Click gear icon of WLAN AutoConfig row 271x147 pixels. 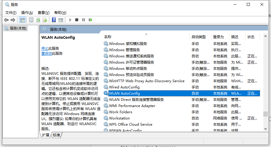[x=106, y=93]
